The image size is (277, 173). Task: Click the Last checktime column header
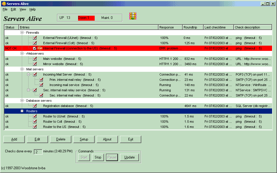pyautogui.click(x=218, y=27)
